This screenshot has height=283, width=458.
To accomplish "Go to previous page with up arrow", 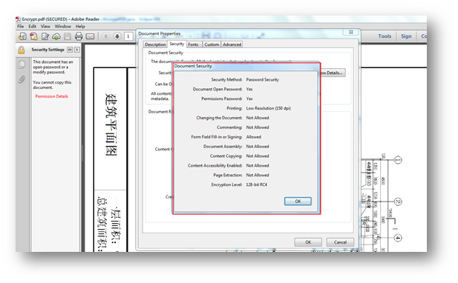I will pos(106,36).
